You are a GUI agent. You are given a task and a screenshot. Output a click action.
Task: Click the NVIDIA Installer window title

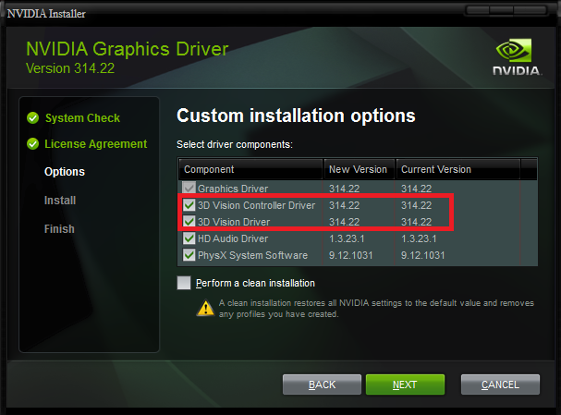(46, 14)
